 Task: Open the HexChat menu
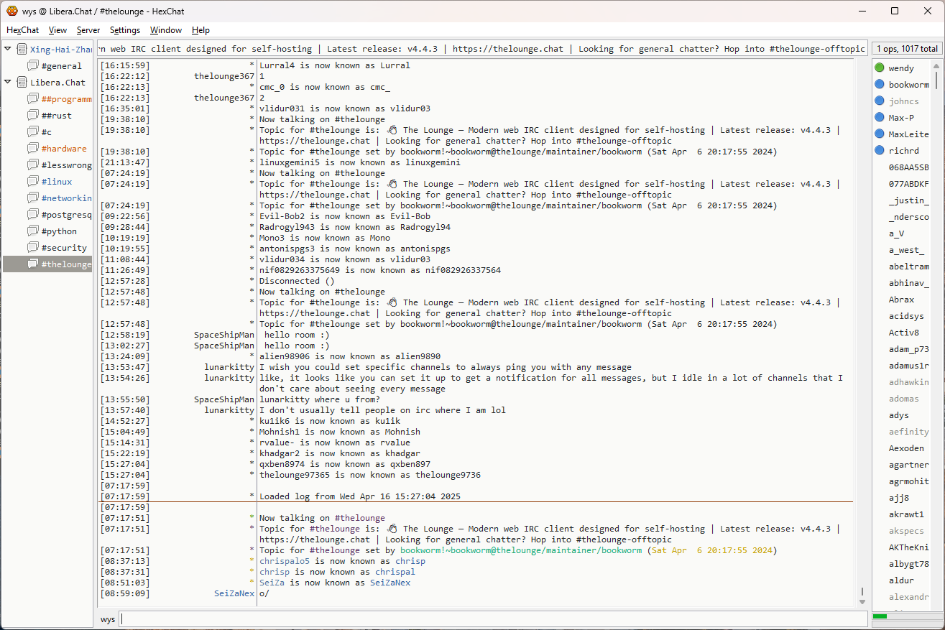[x=22, y=30]
